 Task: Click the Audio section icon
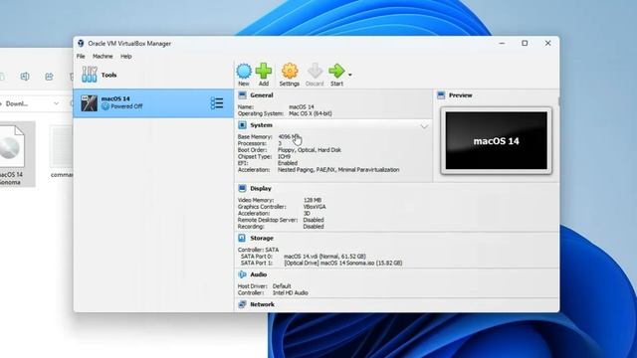click(242, 274)
